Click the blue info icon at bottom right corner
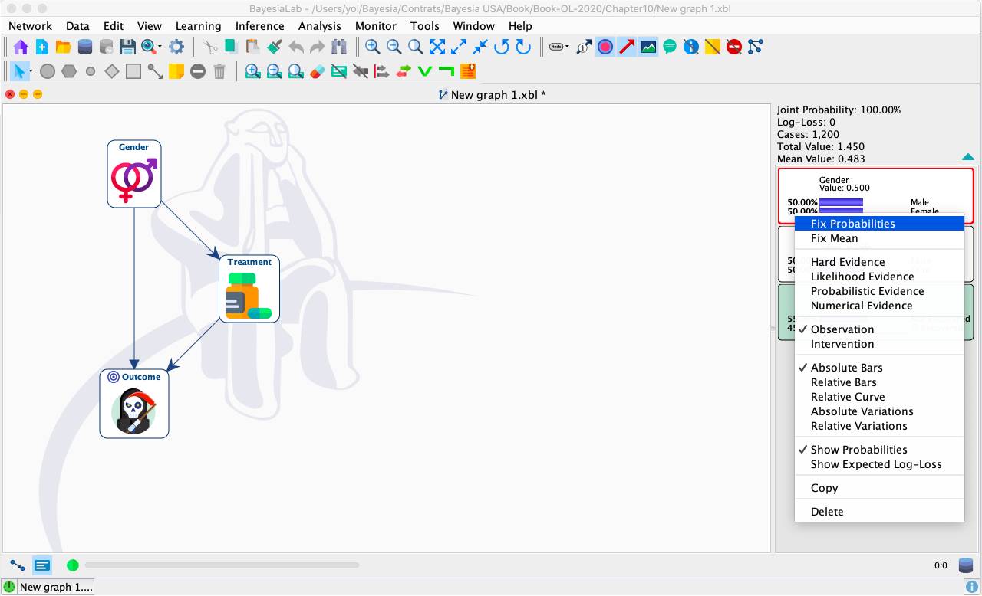982x596 pixels. [971, 587]
